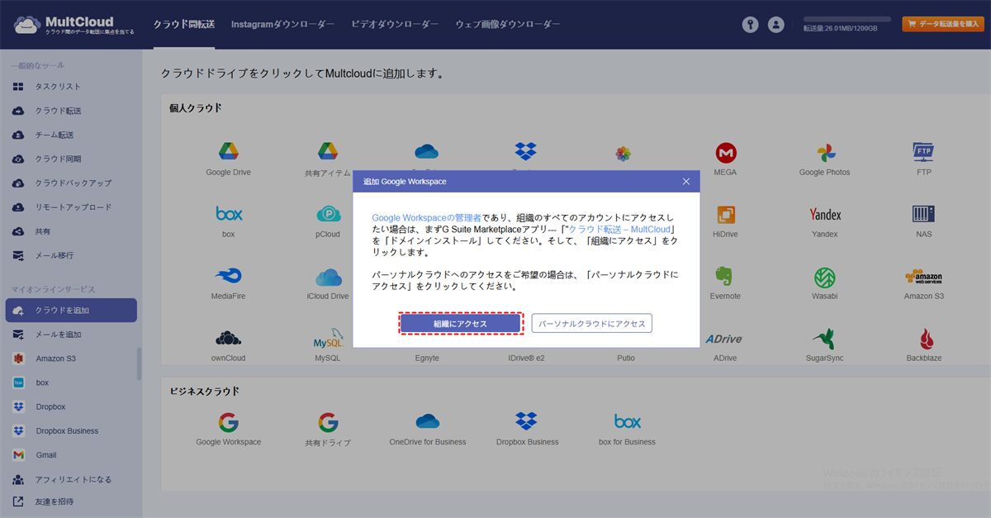Select the 共有アイテム Google Drive icon
The width and height of the screenshot is (991, 518).
(328, 152)
